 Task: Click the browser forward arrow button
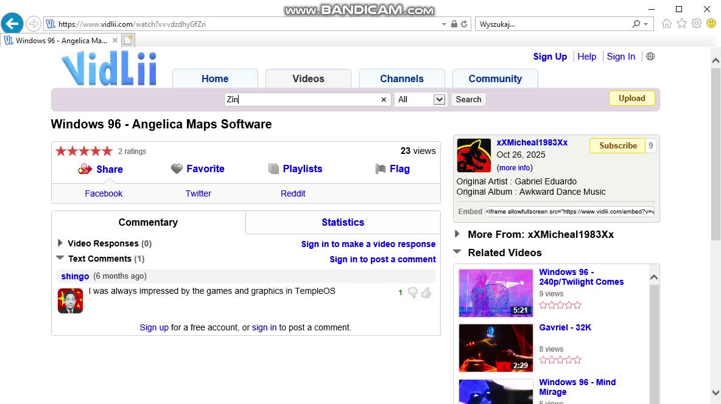33,24
